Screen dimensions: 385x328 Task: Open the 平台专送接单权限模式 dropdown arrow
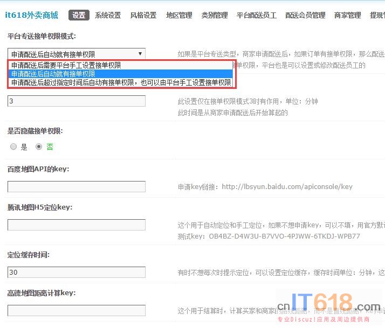tap(140, 53)
